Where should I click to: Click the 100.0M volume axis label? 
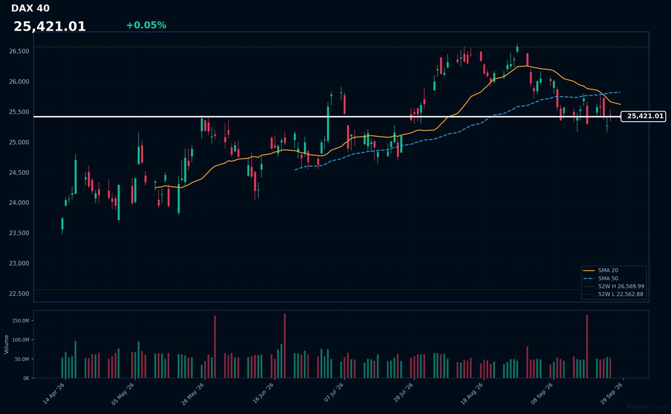click(x=21, y=340)
